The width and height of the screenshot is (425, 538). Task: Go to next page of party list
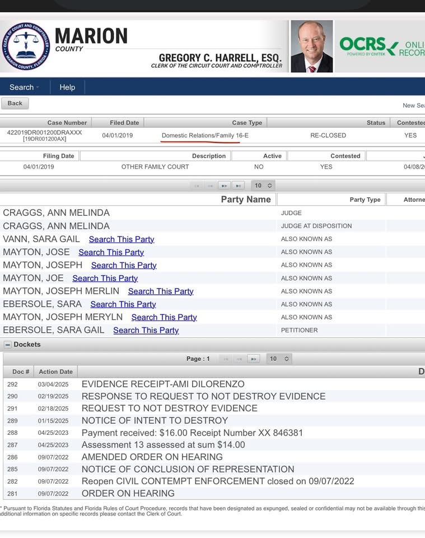[x=224, y=185]
